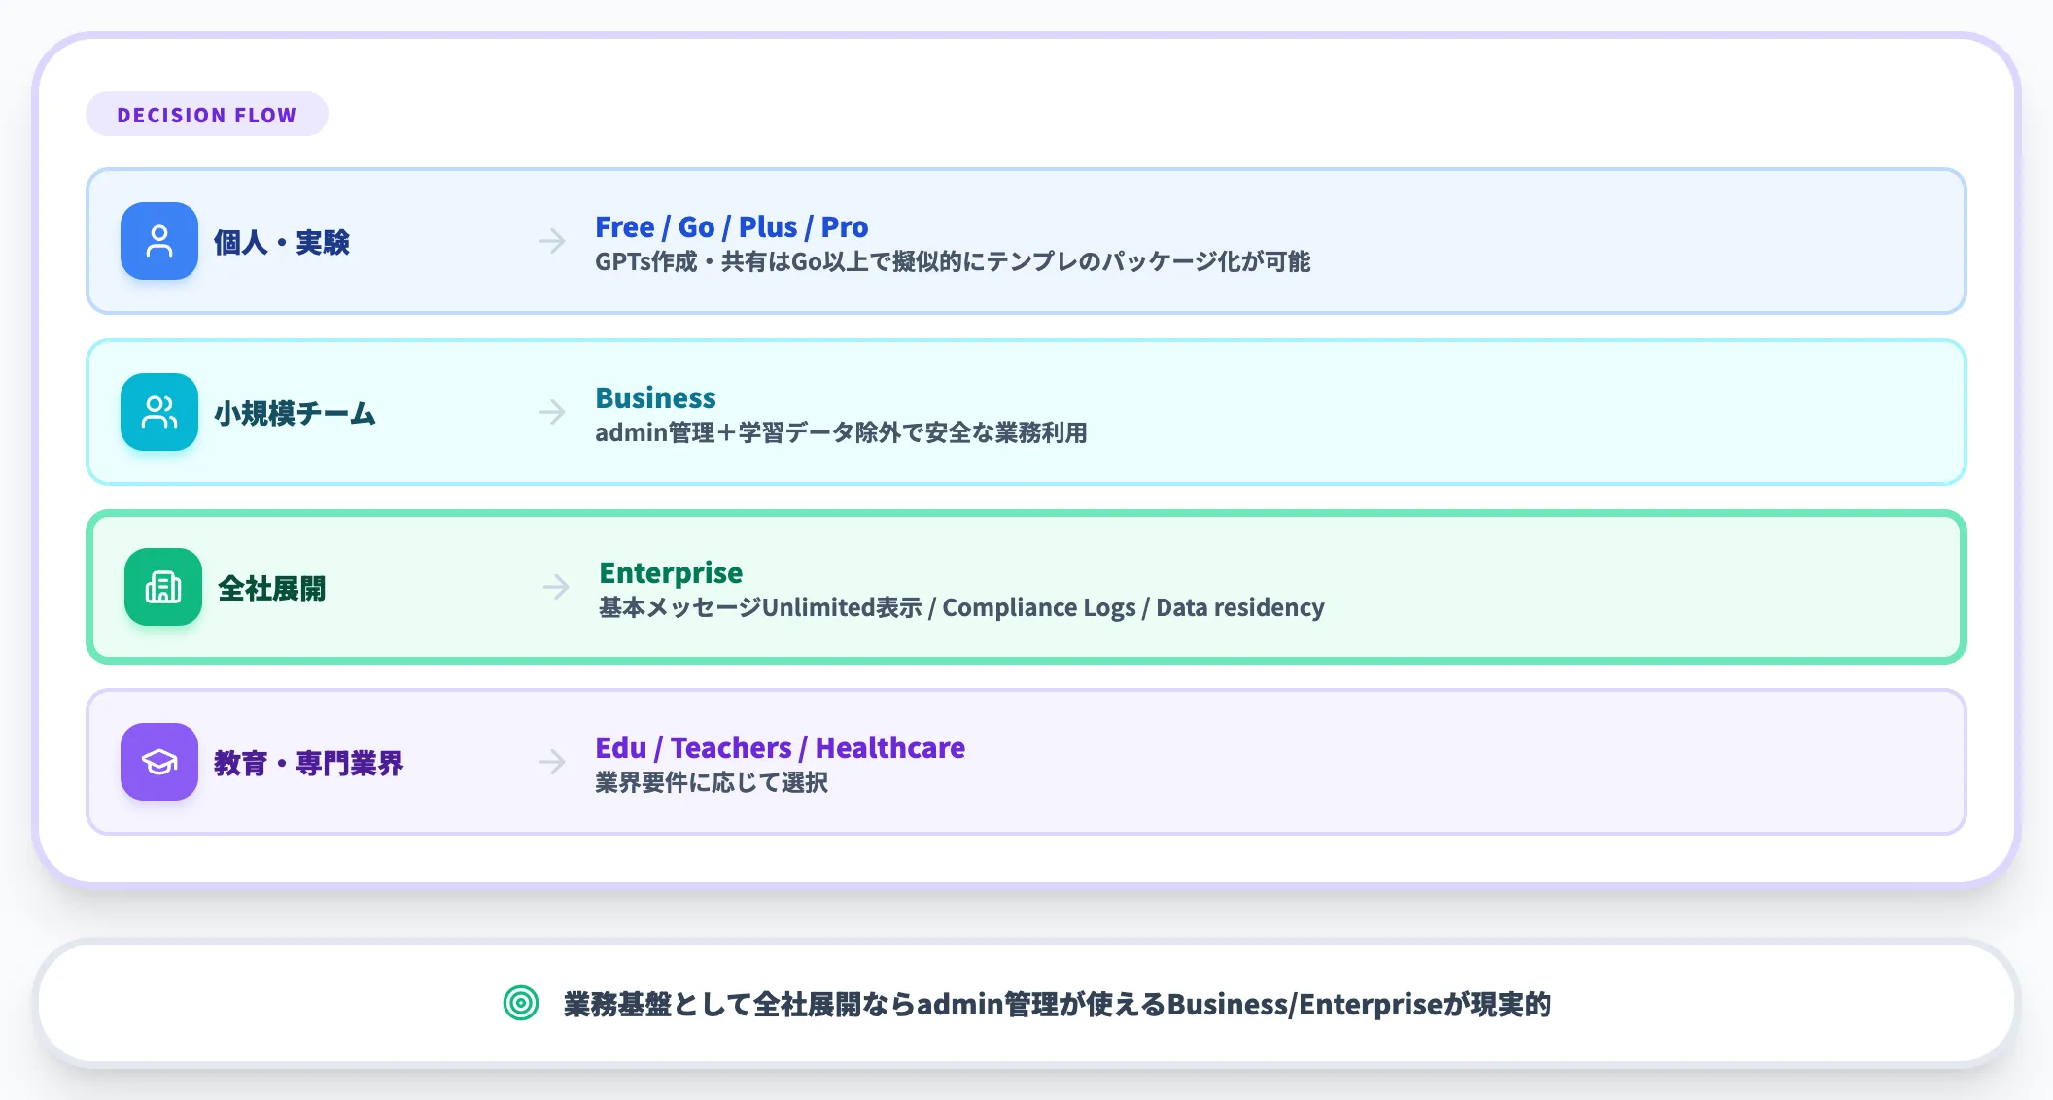The height and width of the screenshot is (1100, 2053).
Task: Click the blue person icon for 個人・実験
Action: tap(159, 241)
